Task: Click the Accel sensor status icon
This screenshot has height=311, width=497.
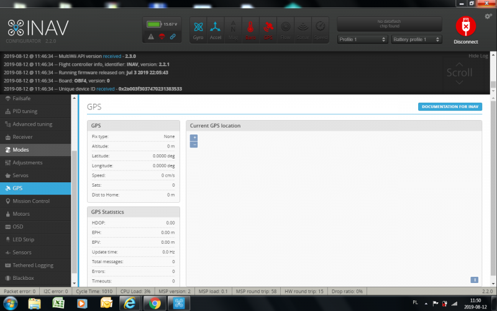Action: (216, 29)
